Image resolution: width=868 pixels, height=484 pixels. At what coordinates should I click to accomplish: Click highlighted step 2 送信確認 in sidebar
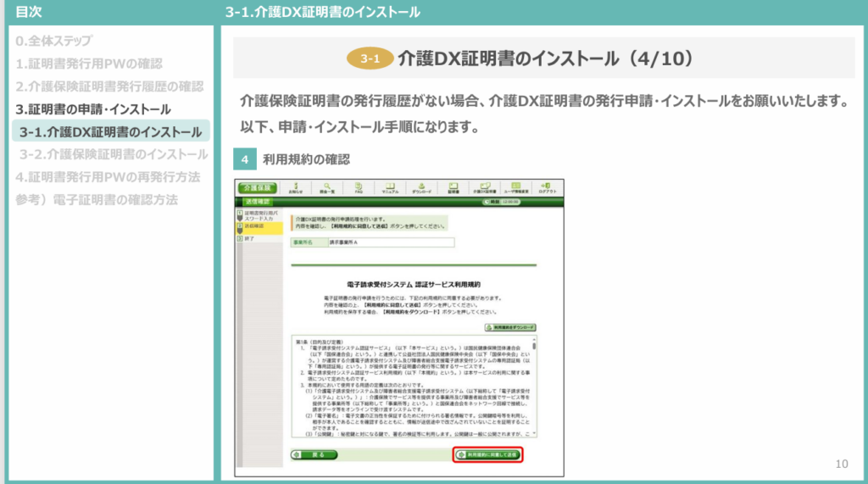point(259,227)
